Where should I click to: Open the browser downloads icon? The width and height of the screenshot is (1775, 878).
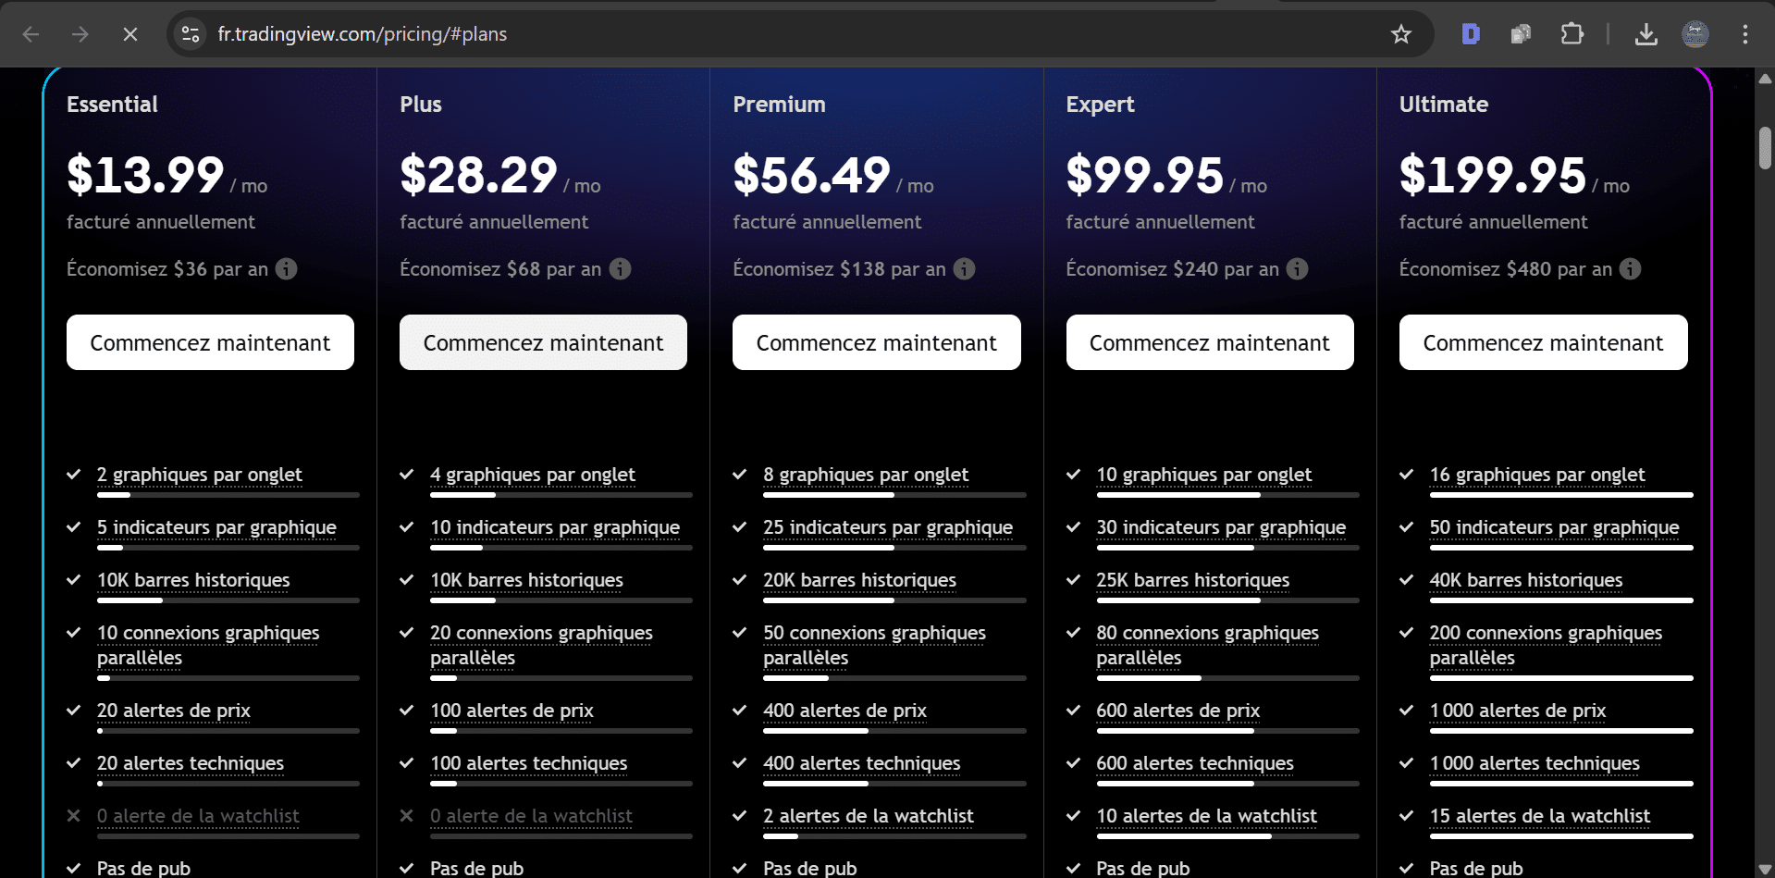coord(1646,34)
